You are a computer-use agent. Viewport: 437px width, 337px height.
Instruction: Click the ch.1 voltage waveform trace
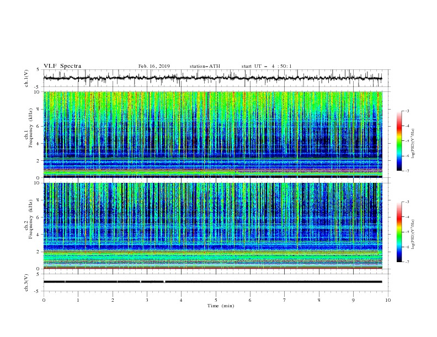tap(213, 78)
